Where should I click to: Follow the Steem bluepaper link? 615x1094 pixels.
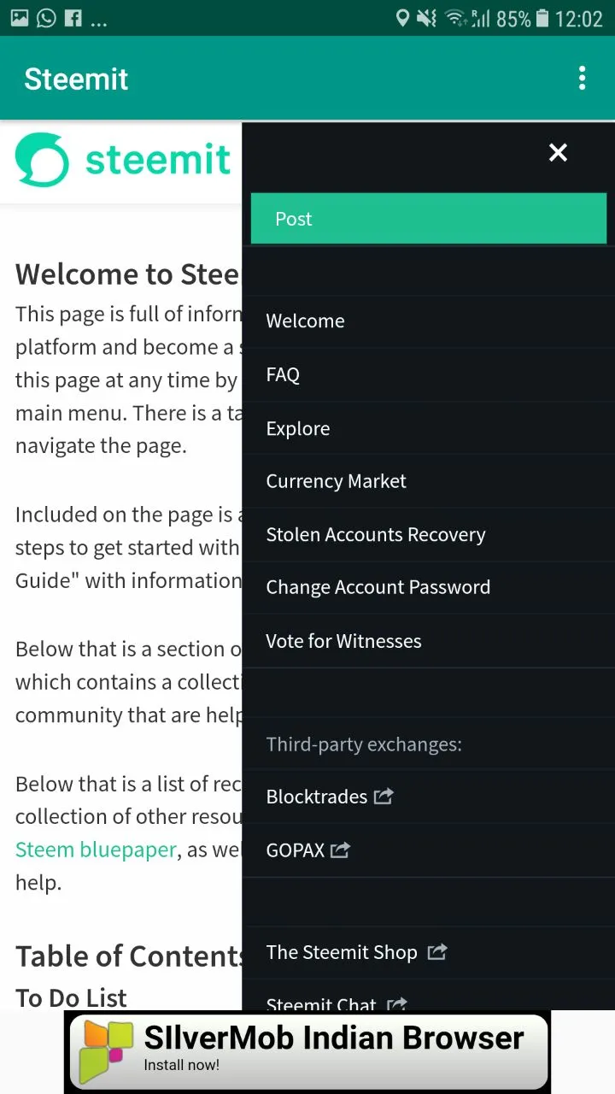point(96,850)
